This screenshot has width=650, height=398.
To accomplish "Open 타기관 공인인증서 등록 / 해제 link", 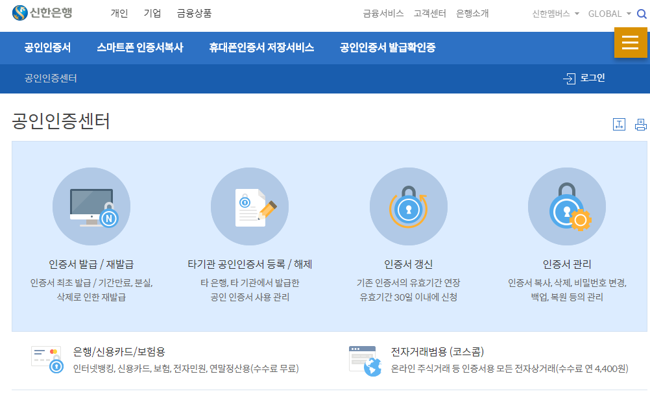I will tap(250, 264).
